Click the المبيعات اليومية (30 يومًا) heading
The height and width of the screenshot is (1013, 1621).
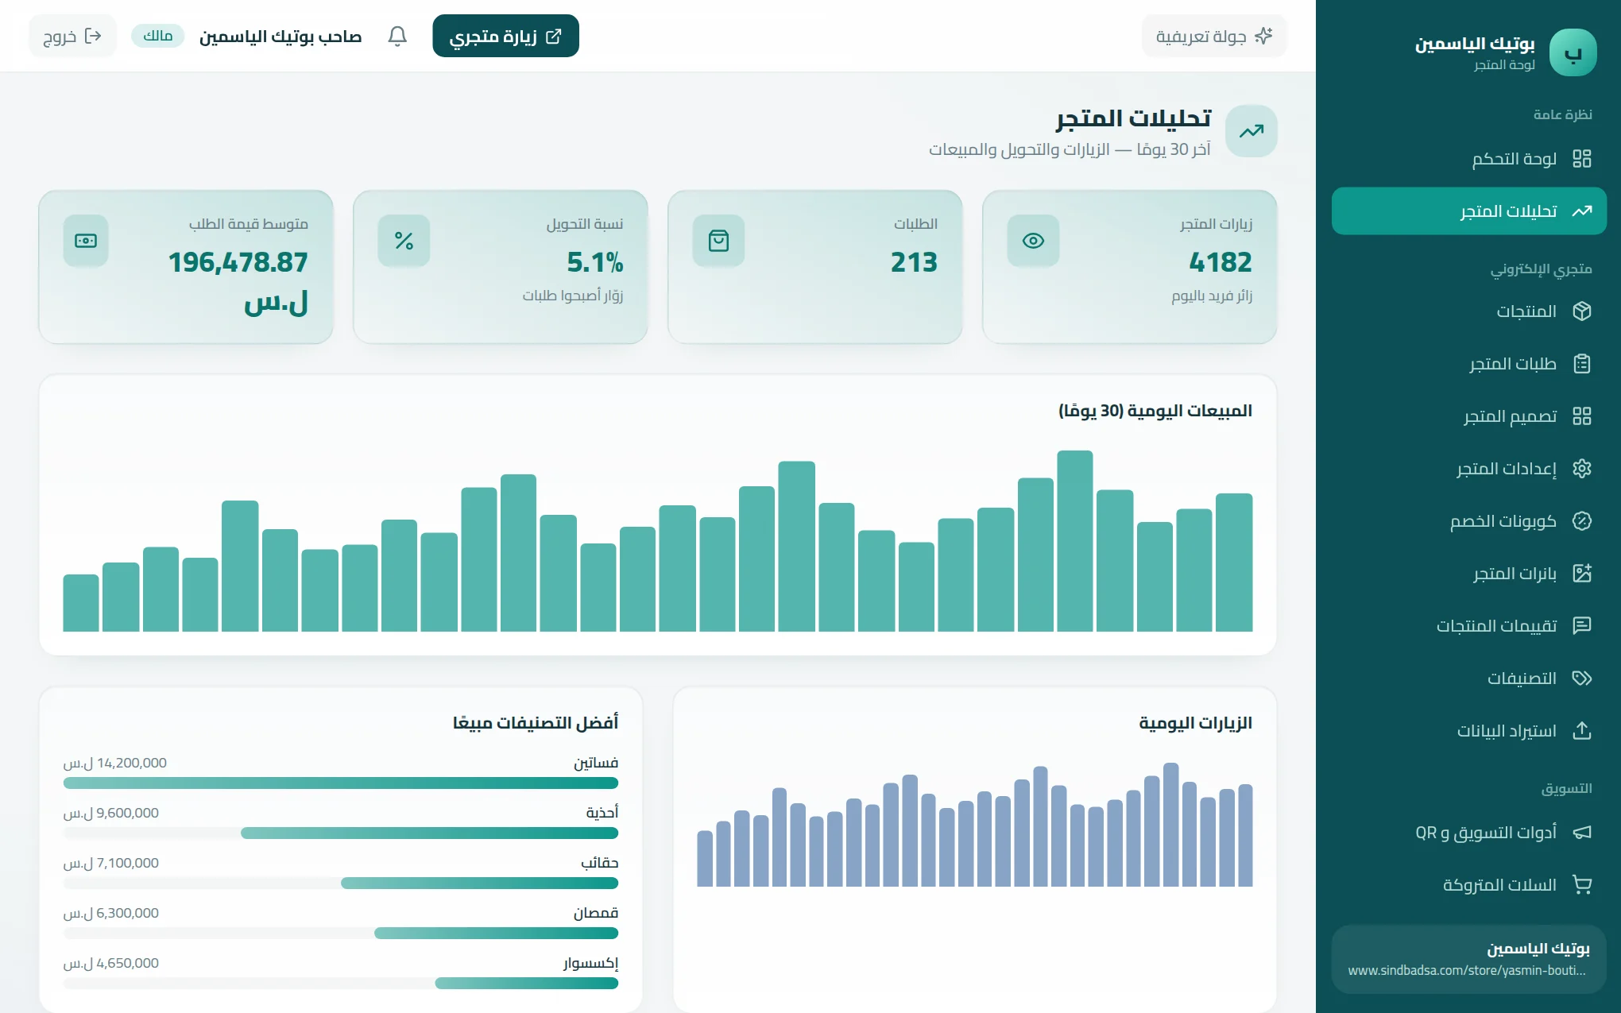[x=1155, y=411]
